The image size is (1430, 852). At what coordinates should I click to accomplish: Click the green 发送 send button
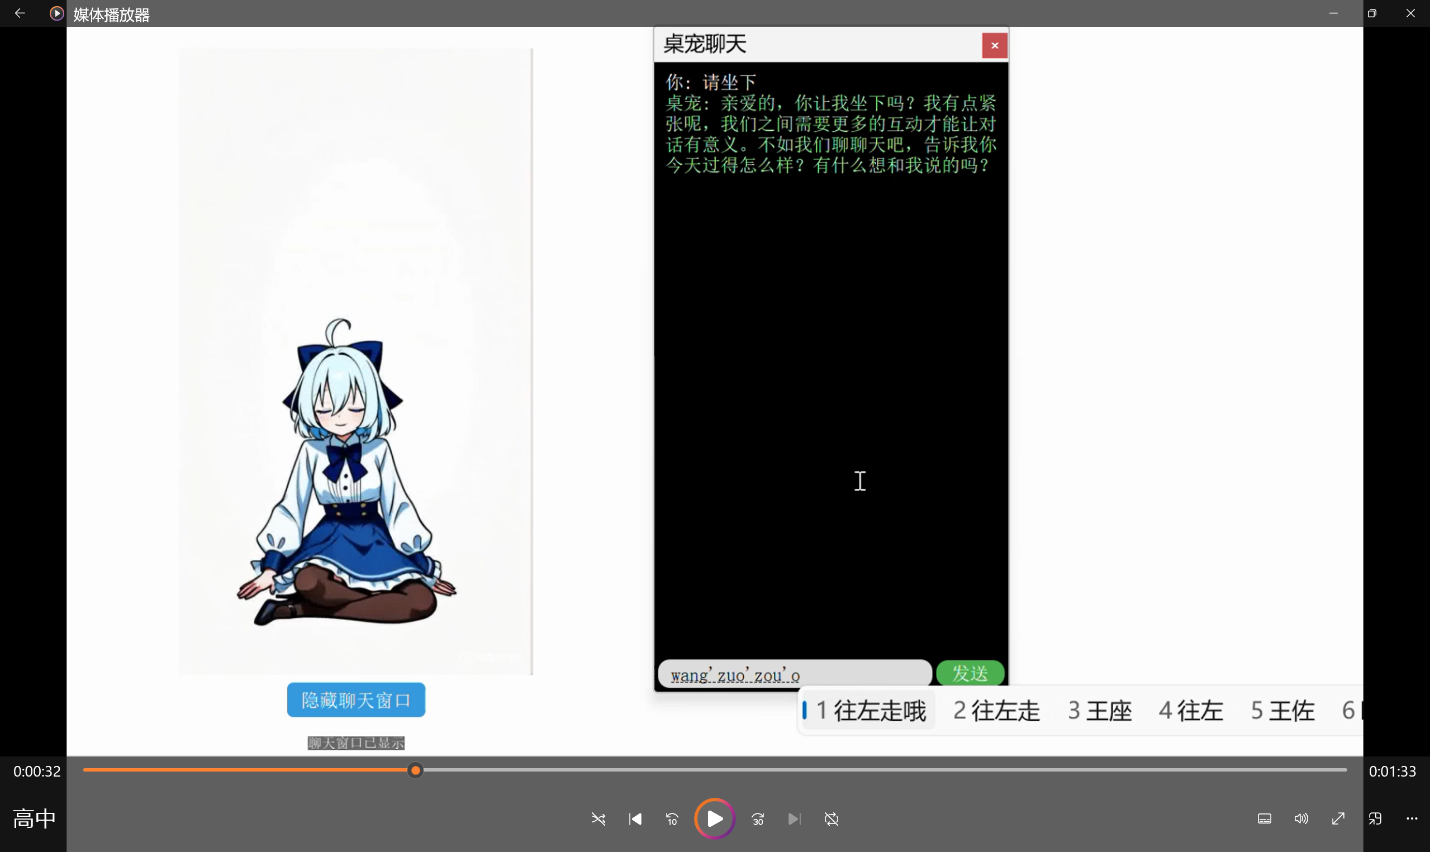tap(970, 673)
